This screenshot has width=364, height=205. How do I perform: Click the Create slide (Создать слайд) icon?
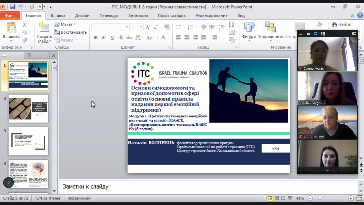pyautogui.click(x=44, y=28)
